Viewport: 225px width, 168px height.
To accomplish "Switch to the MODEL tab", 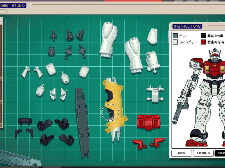I will [181, 153].
